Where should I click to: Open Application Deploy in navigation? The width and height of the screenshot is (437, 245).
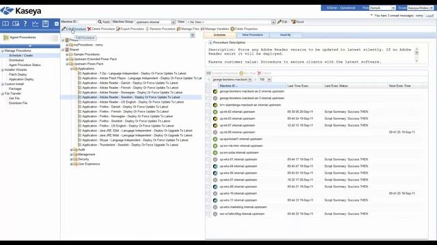click(21, 80)
